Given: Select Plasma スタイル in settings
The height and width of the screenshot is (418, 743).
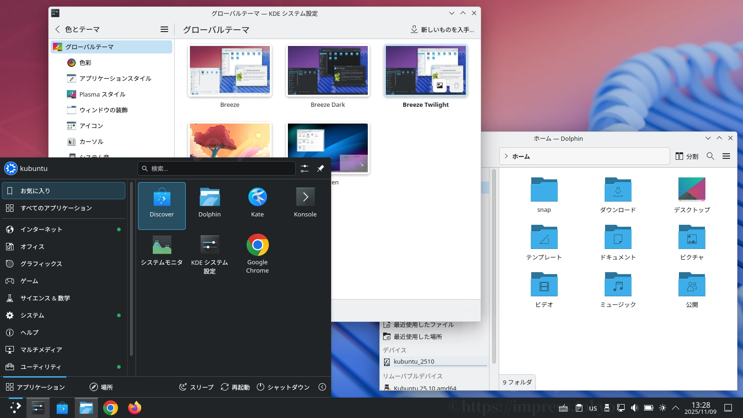Looking at the screenshot, I should 111,94.
